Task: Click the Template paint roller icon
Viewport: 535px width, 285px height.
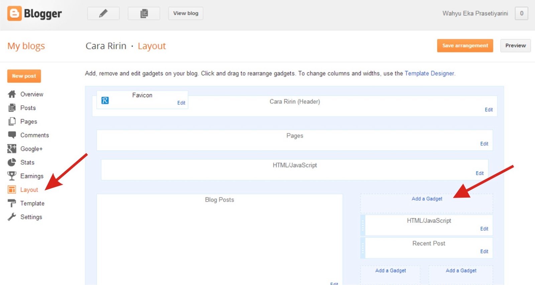Action: pyautogui.click(x=12, y=203)
